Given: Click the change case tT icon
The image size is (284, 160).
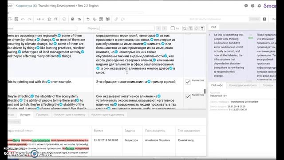Looking at the screenshot, I should 55,19.
